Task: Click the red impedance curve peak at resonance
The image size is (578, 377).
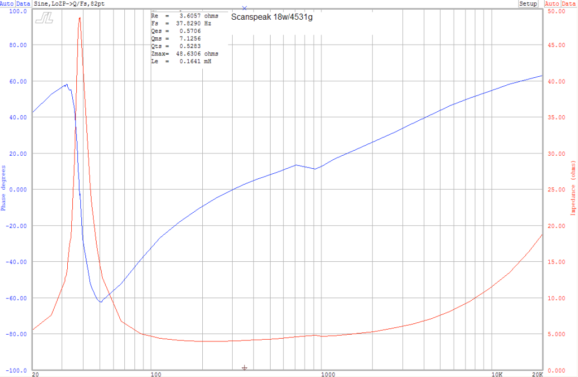Action: 80,19
